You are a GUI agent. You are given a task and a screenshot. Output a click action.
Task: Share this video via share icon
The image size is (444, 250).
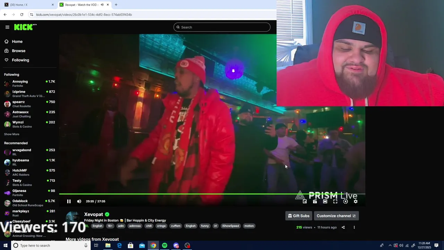pos(343,227)
